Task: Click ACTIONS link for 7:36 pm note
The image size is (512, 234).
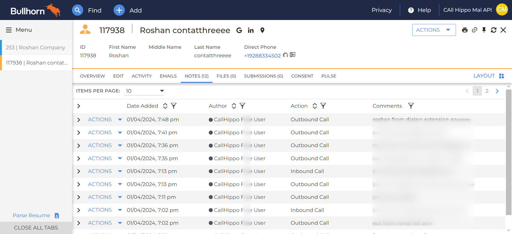Action: pos(100,145)
